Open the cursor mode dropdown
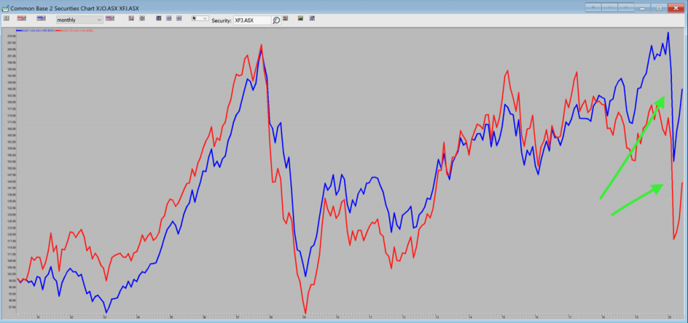The width and height of the screenshot is (688, 323). (x=200, y=18)
